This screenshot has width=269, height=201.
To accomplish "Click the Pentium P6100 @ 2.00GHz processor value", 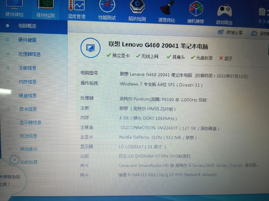I will tap(163, 99).
